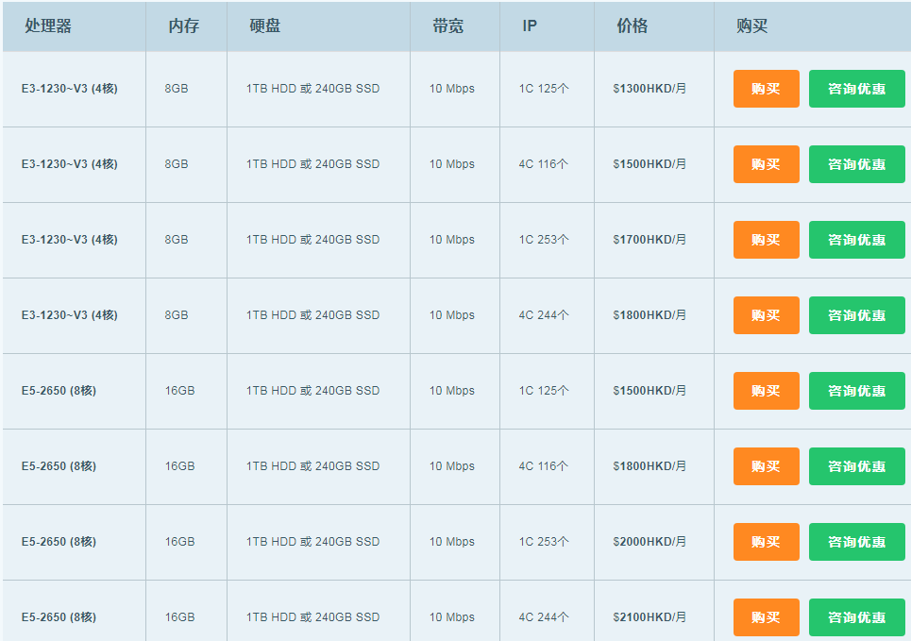The image size is (911, 641).
Task: Click 咨询优惠 for the $2100HKD plan
Action: (x=856, y=617)
